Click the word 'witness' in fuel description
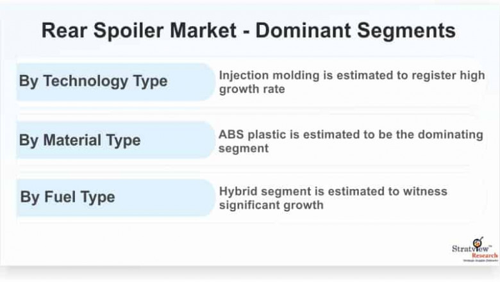Viewport: 500px width, 282px height. [426, 192]
